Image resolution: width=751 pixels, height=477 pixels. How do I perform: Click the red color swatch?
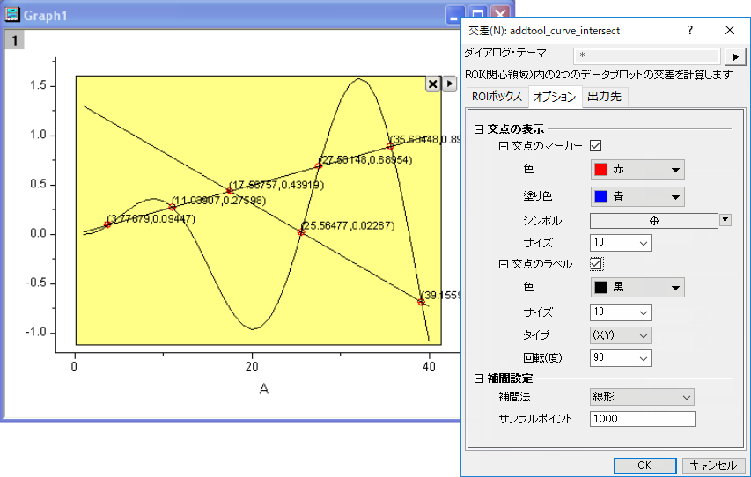click(600, 170)
